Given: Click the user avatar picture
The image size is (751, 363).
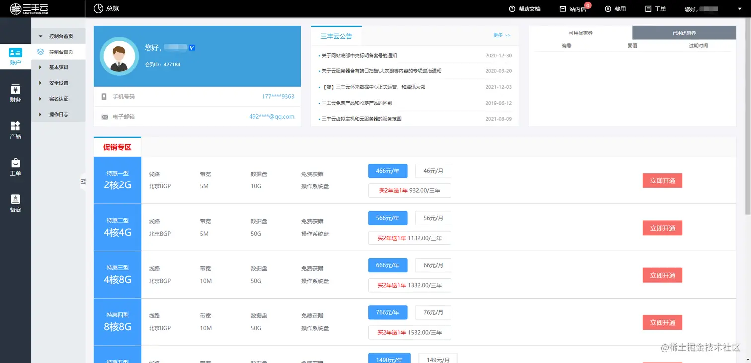Looking at the screenshot, I should (x=119, y=56).
